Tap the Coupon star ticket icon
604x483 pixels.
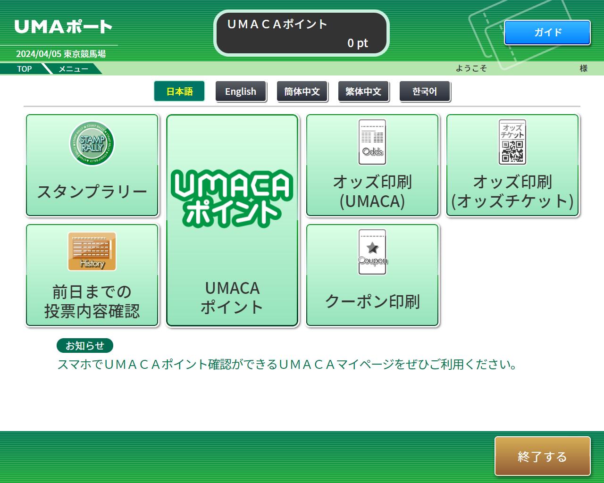point(372,252)
